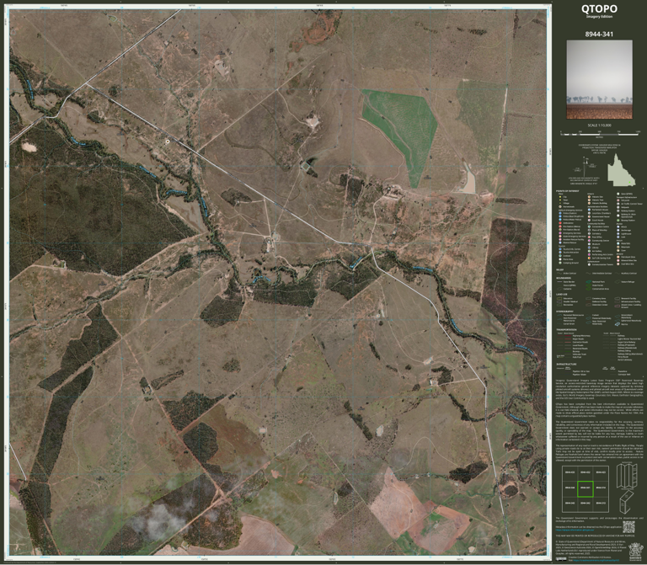Click the Lighthouse legend icon
Screen dimensions: 647x565
coord(618,234)
